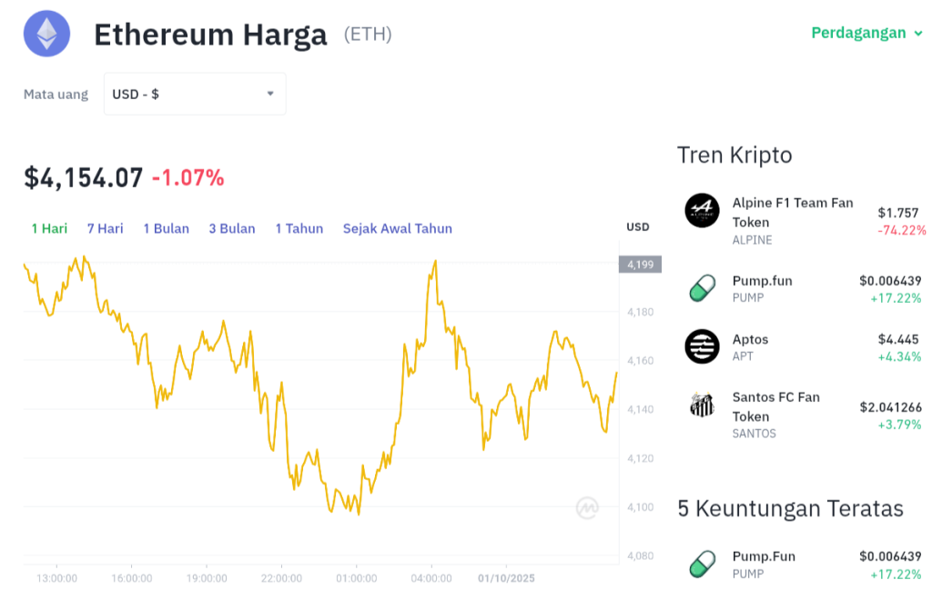Expand the USD - $ dropdown arrow

270,93
